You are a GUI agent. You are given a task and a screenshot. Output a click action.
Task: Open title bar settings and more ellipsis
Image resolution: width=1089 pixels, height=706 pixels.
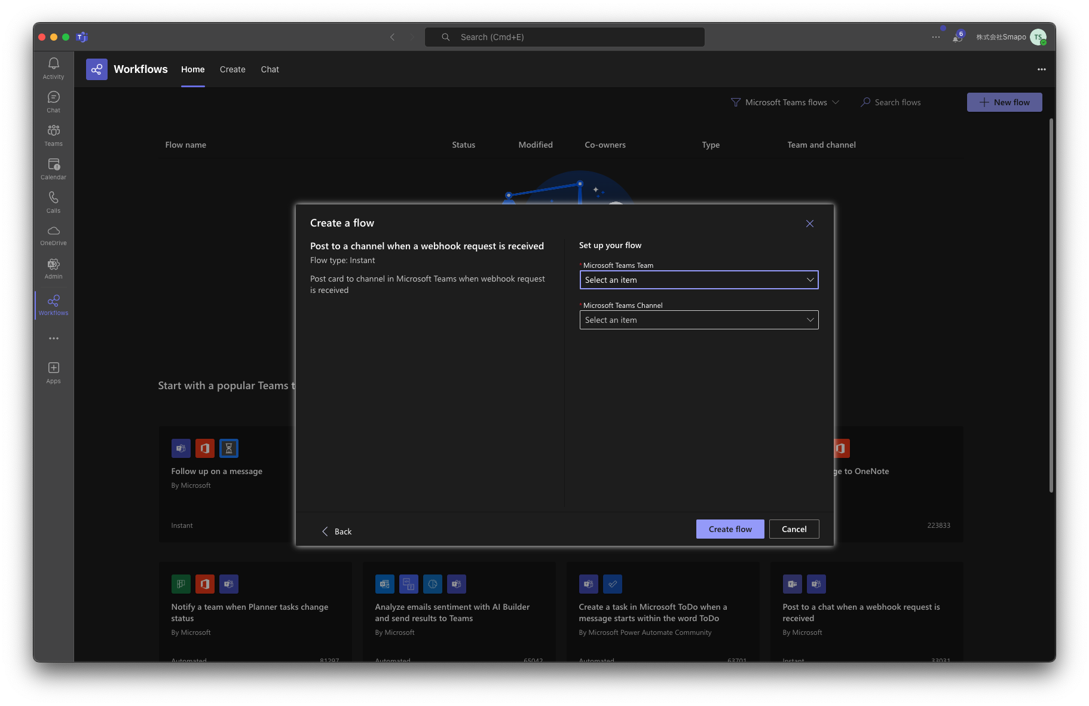pyautogui.click(x=936, y=37)
